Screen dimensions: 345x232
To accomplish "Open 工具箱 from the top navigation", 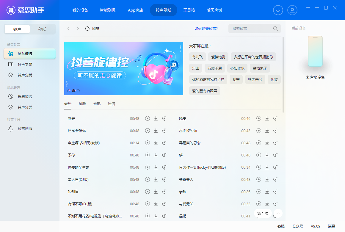I will click(189, 10).
